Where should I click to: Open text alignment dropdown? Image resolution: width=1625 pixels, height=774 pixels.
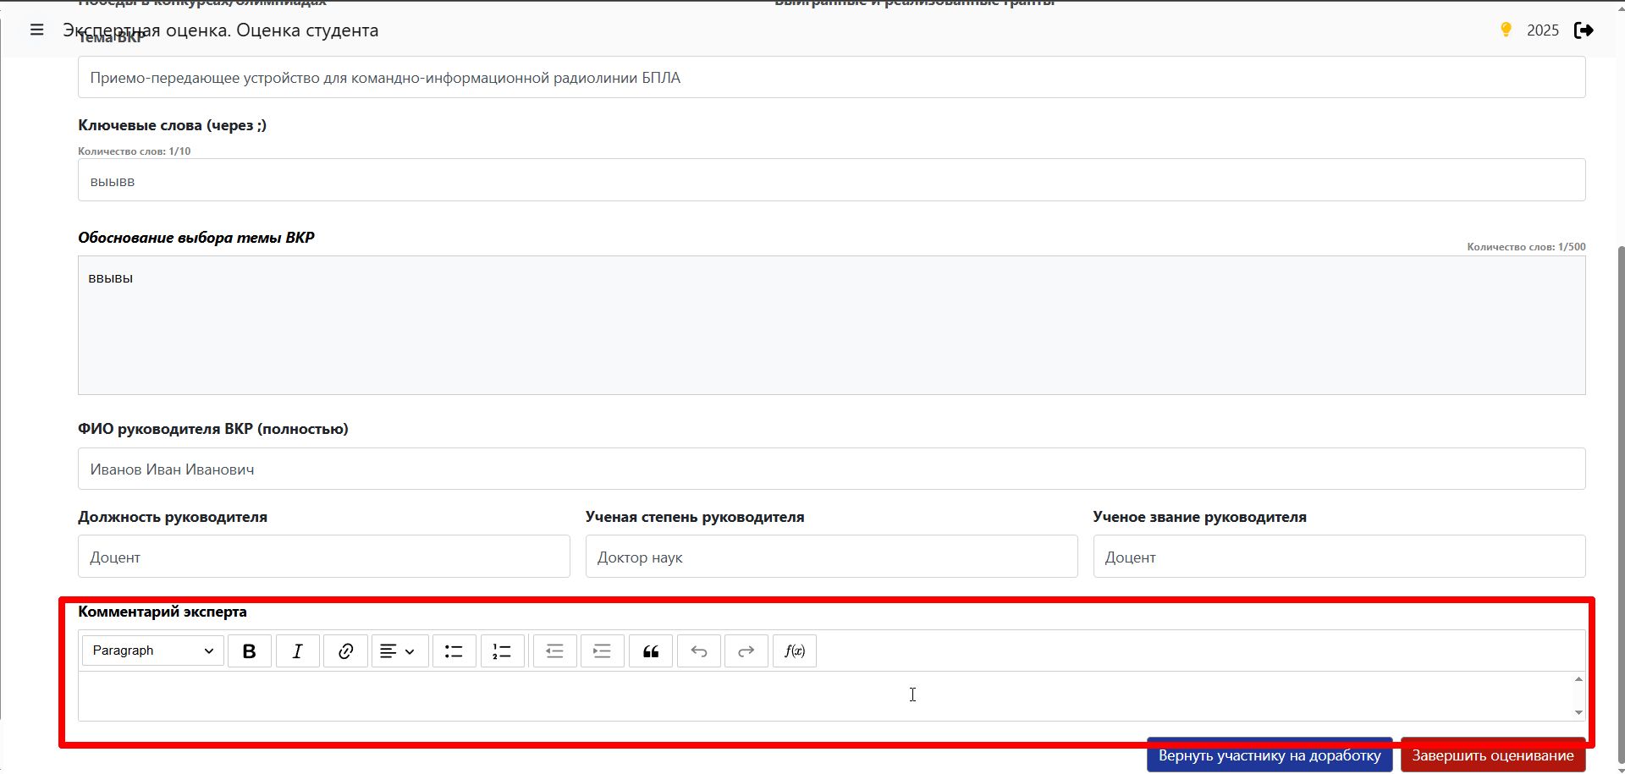coord(399,650)
